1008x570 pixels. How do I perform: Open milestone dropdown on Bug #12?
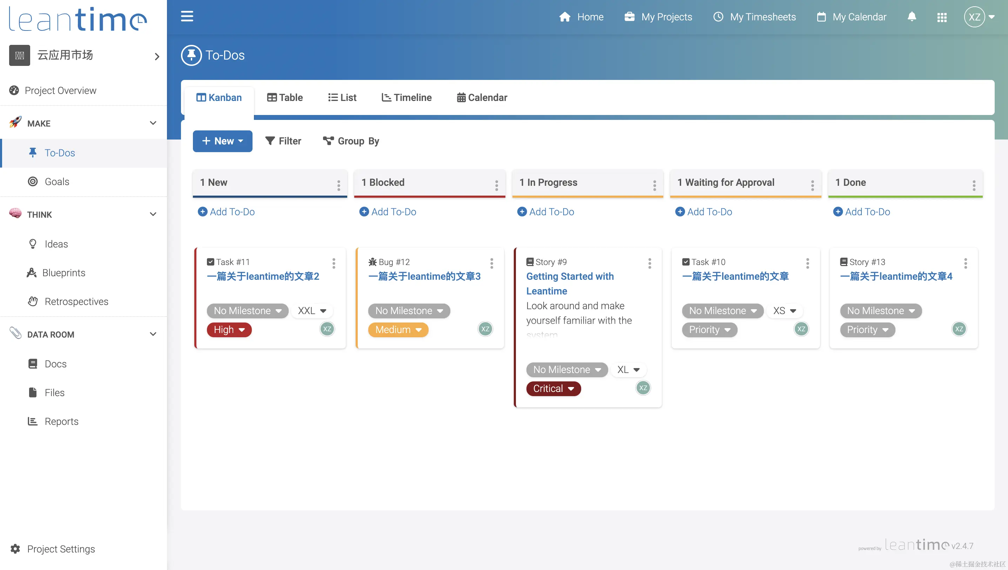point(409,311)
